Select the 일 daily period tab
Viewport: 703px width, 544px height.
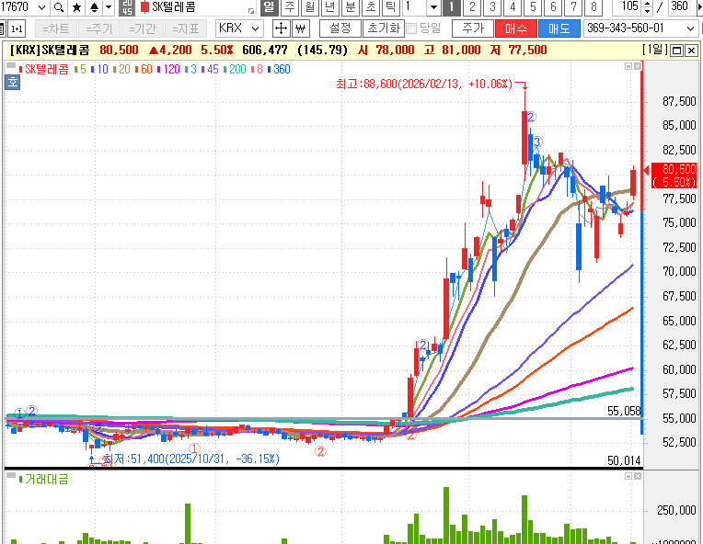pos(269,7)
